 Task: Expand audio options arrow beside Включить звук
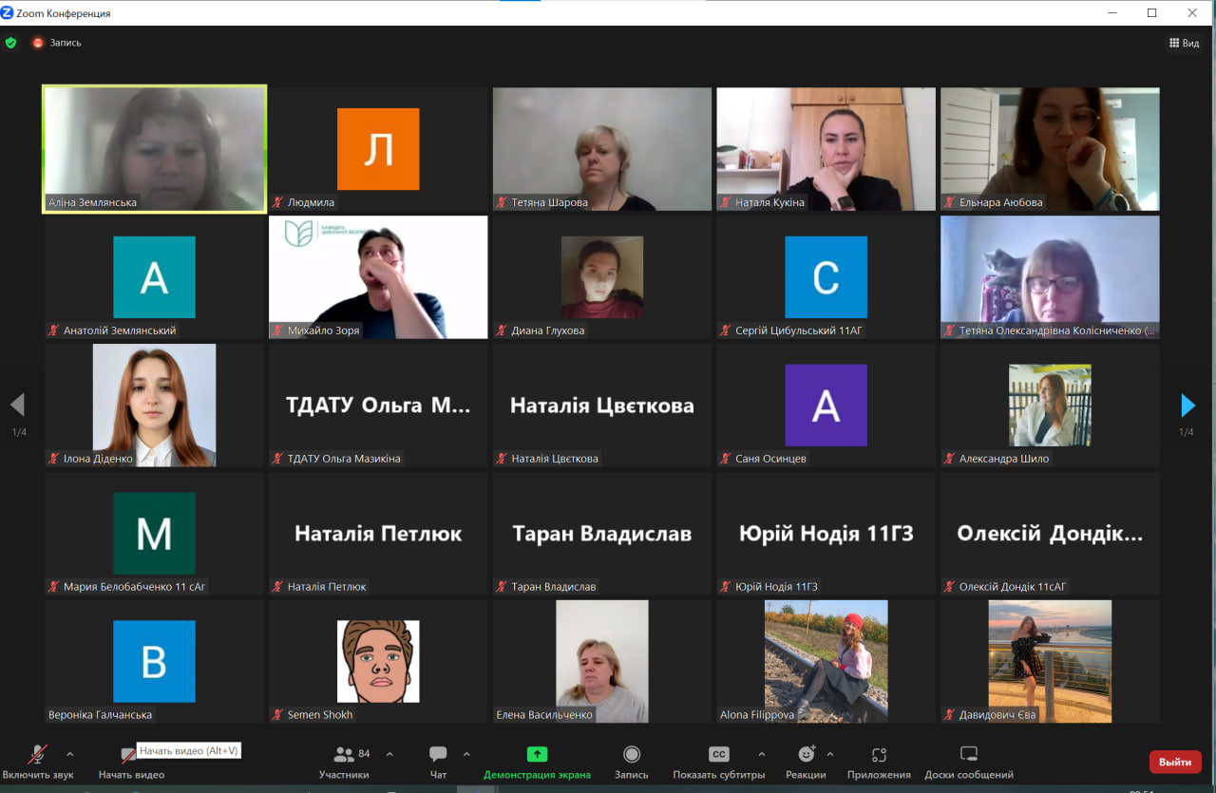point(69,754)
